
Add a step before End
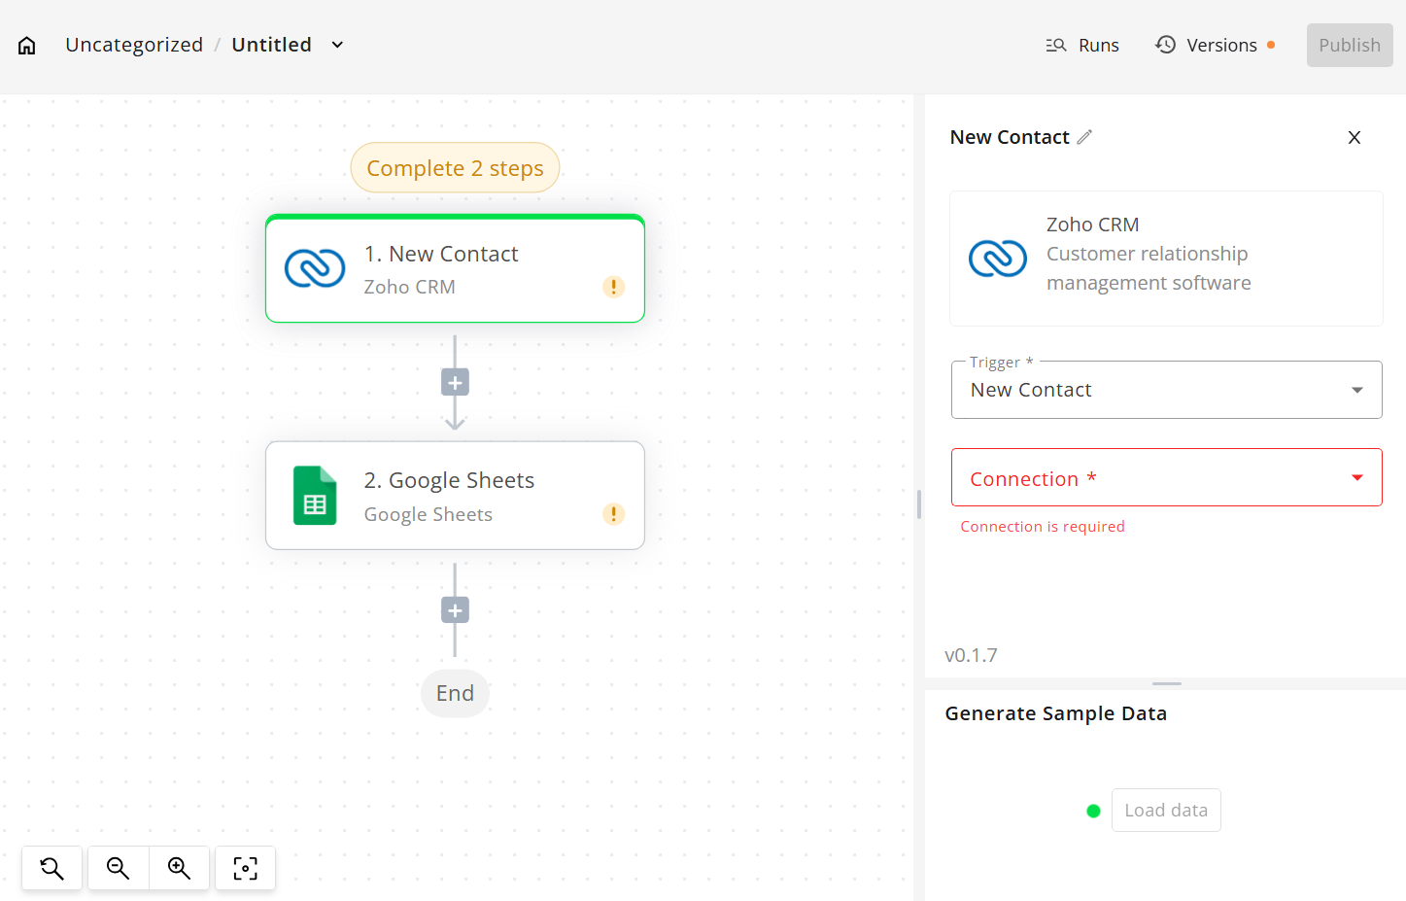[x=455, y=610]
